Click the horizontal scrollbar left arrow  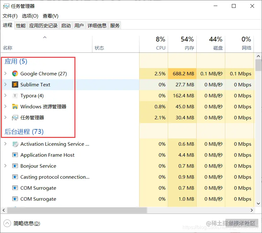4,210
